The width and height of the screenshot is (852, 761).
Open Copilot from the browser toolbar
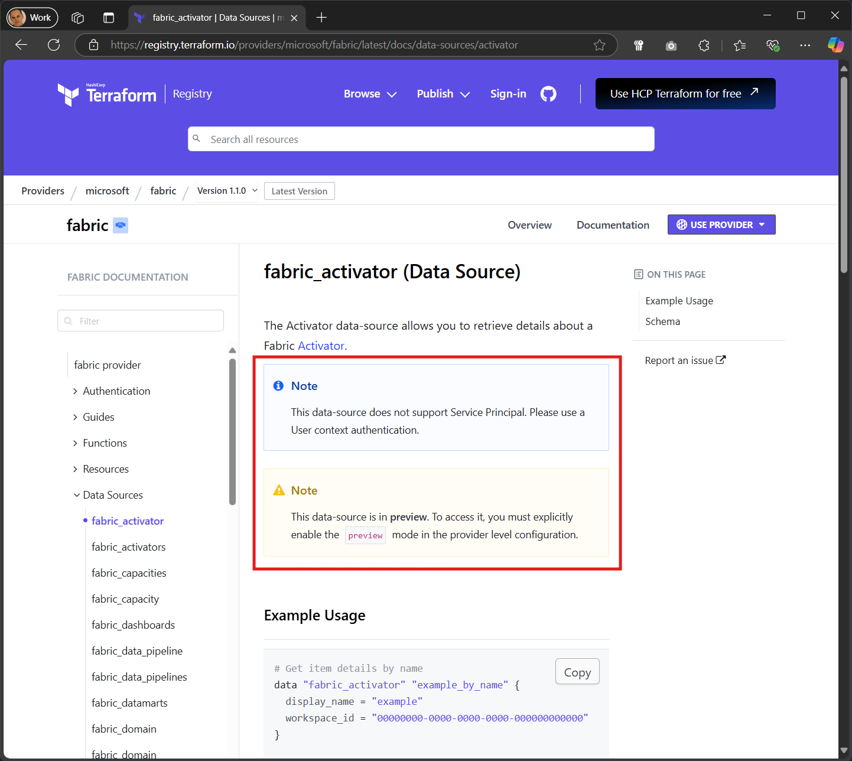coord(835,44)
